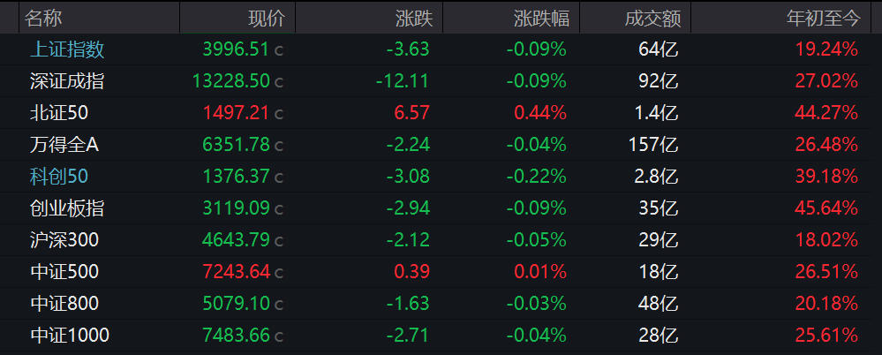Click the price 7483.66 for 中证1000
The width and height of the screenshot is (882, 355).
(x=236, y=336)
